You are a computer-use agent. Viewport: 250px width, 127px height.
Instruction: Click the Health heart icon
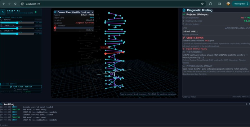click(x=2, y=20)
